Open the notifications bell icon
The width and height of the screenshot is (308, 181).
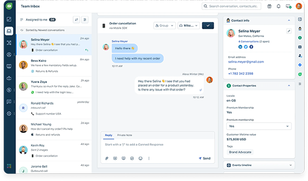(278, 6)
